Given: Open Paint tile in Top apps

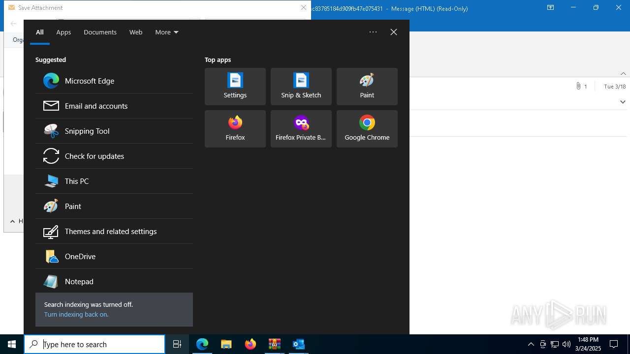Looking at the screenshot, I should point(367,87).
